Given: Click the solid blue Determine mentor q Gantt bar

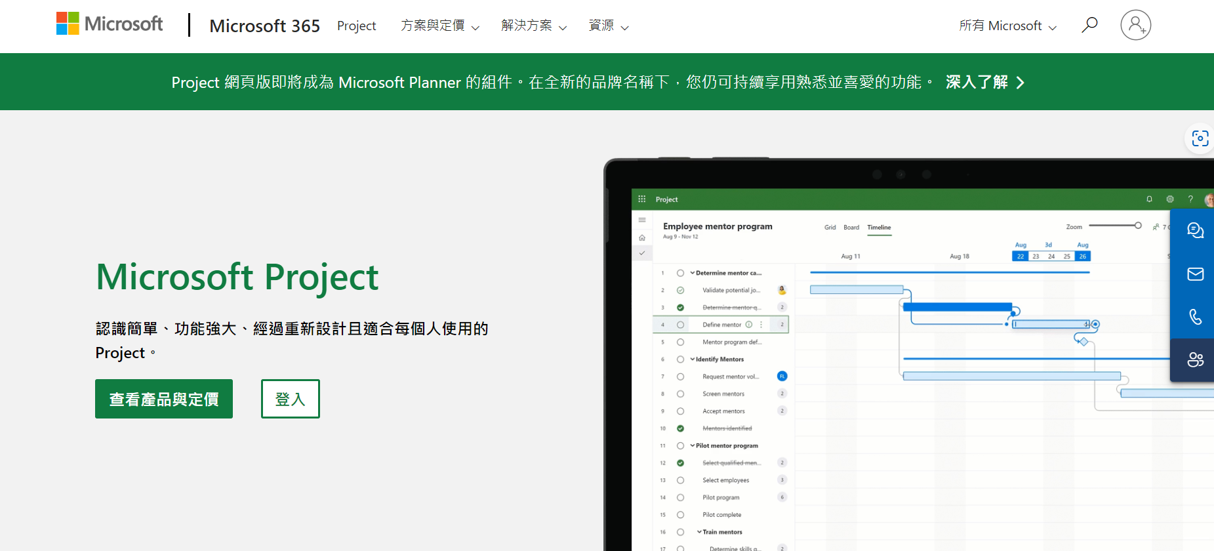Looking at the screenshot, I should point(958,307).
